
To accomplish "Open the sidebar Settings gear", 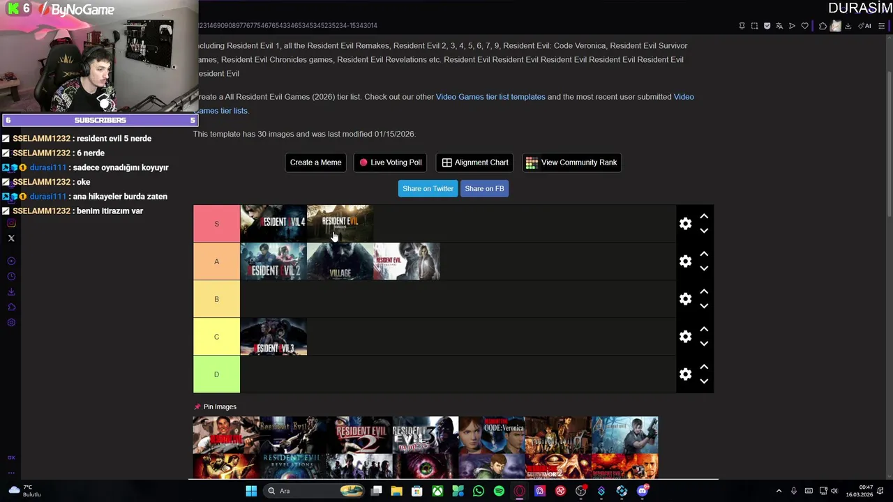I will pos(11,322).
